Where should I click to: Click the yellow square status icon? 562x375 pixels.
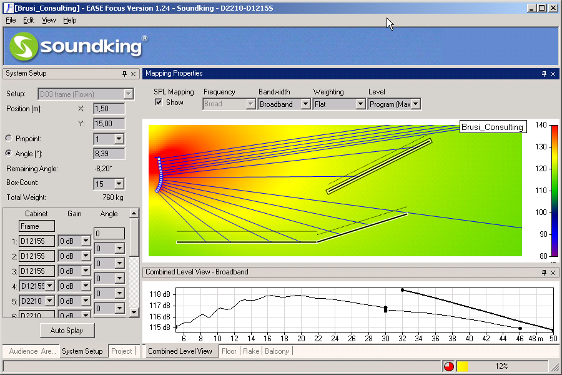pyautogui.click(x=463, y=366)
